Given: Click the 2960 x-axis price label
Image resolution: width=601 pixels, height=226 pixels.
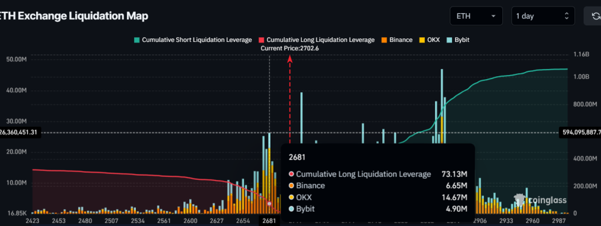Looking at the screenshot, I should (x=532, y=221).
